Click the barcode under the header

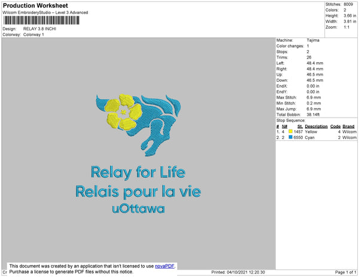pyautogui.click(x=41, y=20)
